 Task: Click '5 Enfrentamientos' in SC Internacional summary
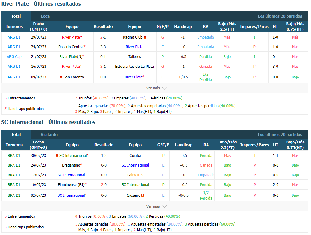[x=20, y=216]
